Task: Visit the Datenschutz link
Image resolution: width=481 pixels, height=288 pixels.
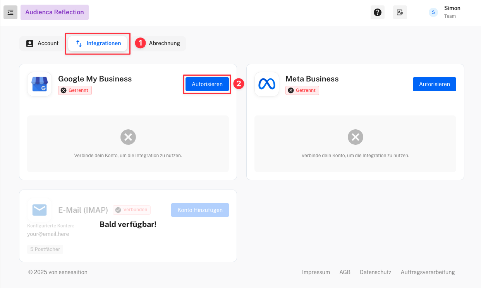Action: coord(375,272)
